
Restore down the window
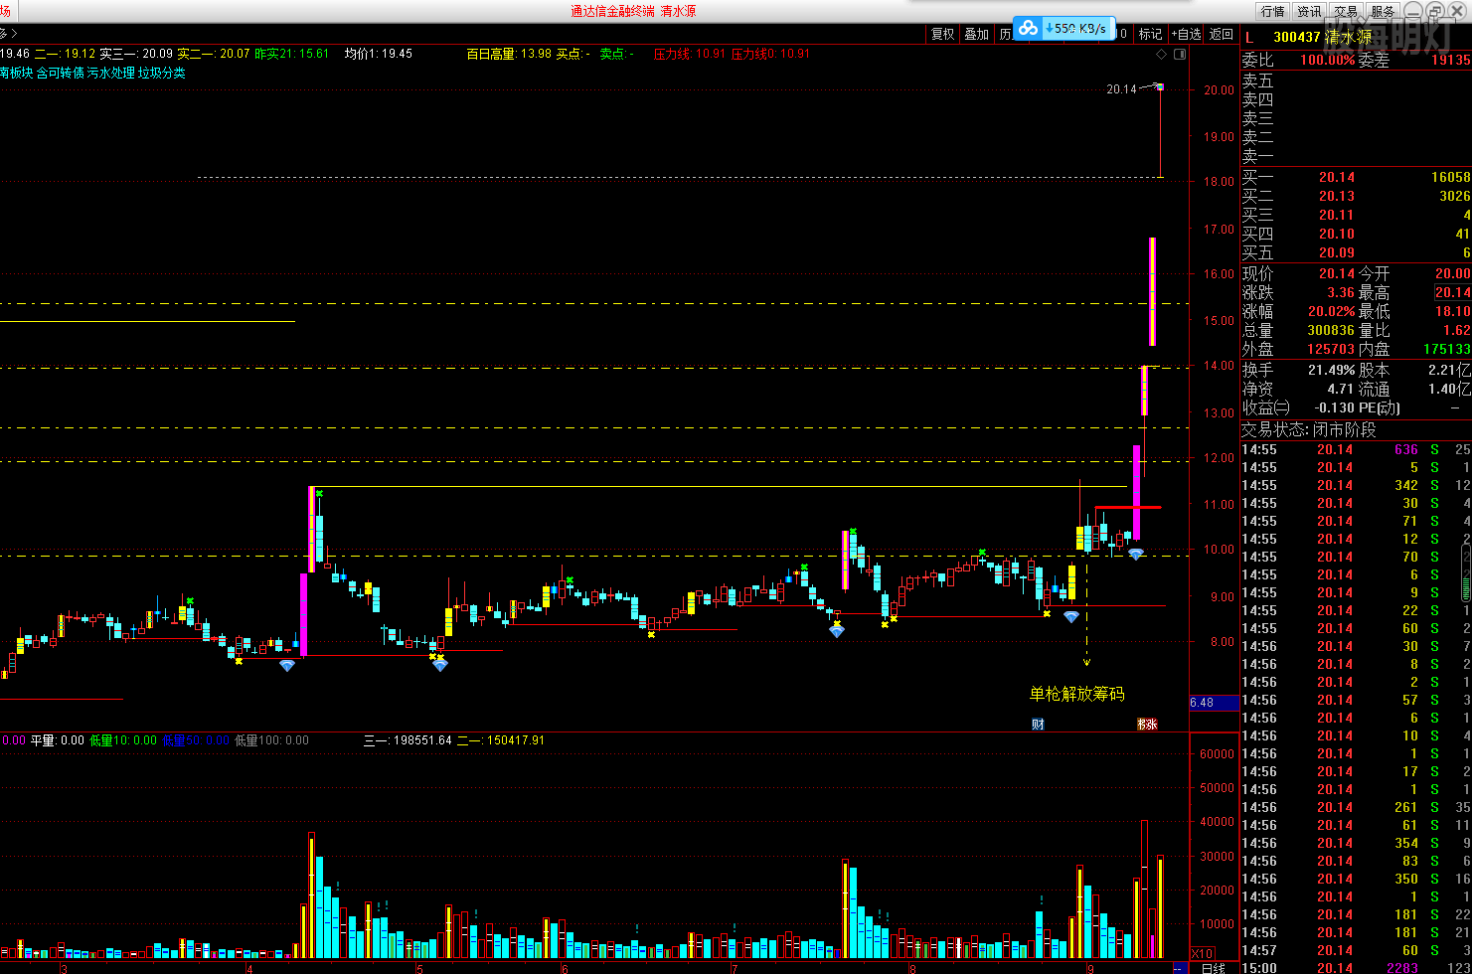coord(1436,10)
